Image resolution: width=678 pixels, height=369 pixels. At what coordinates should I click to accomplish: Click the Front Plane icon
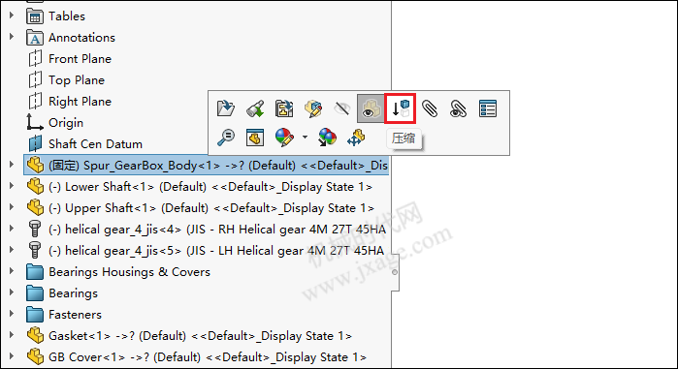(35, 59)
